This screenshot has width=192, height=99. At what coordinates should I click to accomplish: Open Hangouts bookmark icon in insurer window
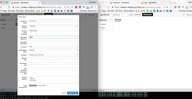(x=49, y=11)
